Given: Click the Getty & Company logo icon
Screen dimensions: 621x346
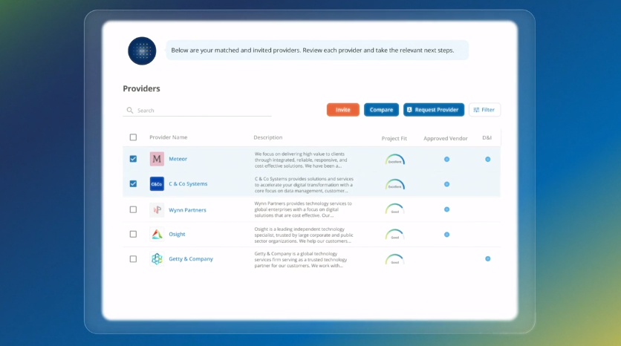Looking at the screenshot, I should 157,259.
